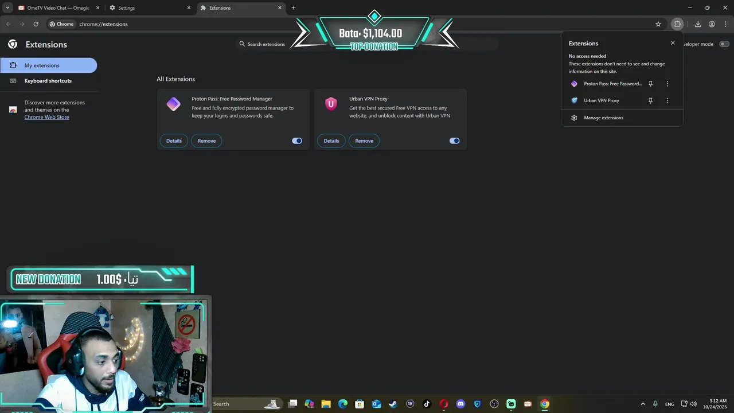Show hidden icons in the system tray
Screen dimensions: 734x413
click(x=643, y=404)
